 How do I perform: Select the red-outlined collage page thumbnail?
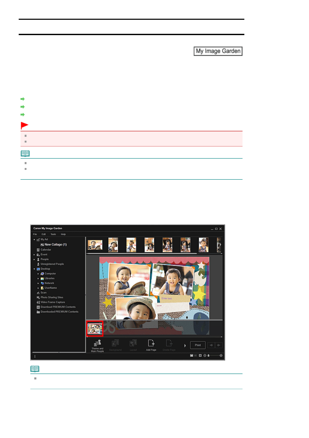pyautogui.click(x=95, y=329)
